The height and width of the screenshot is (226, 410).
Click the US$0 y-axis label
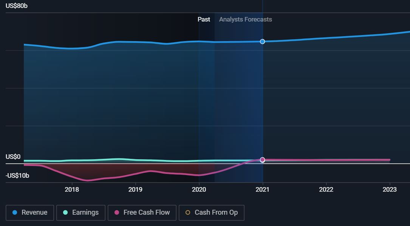point(13,157)
